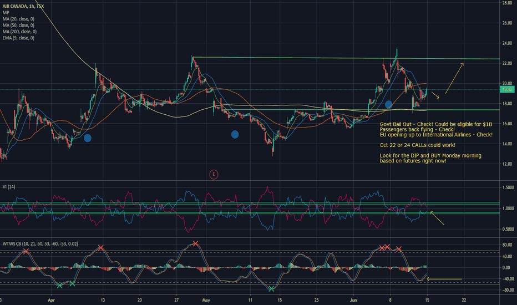
Task: Click the 22 date on the time axis
Action: click(x=464, y=300)
